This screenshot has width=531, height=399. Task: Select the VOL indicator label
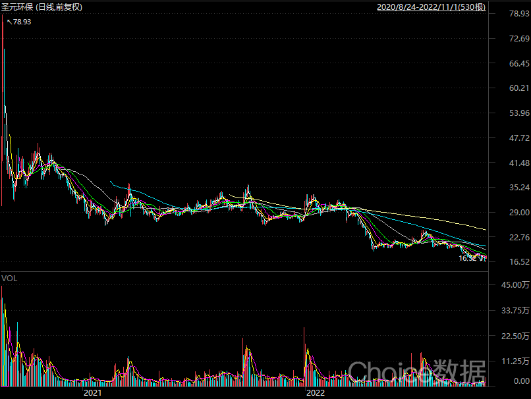tap(9, 278)
